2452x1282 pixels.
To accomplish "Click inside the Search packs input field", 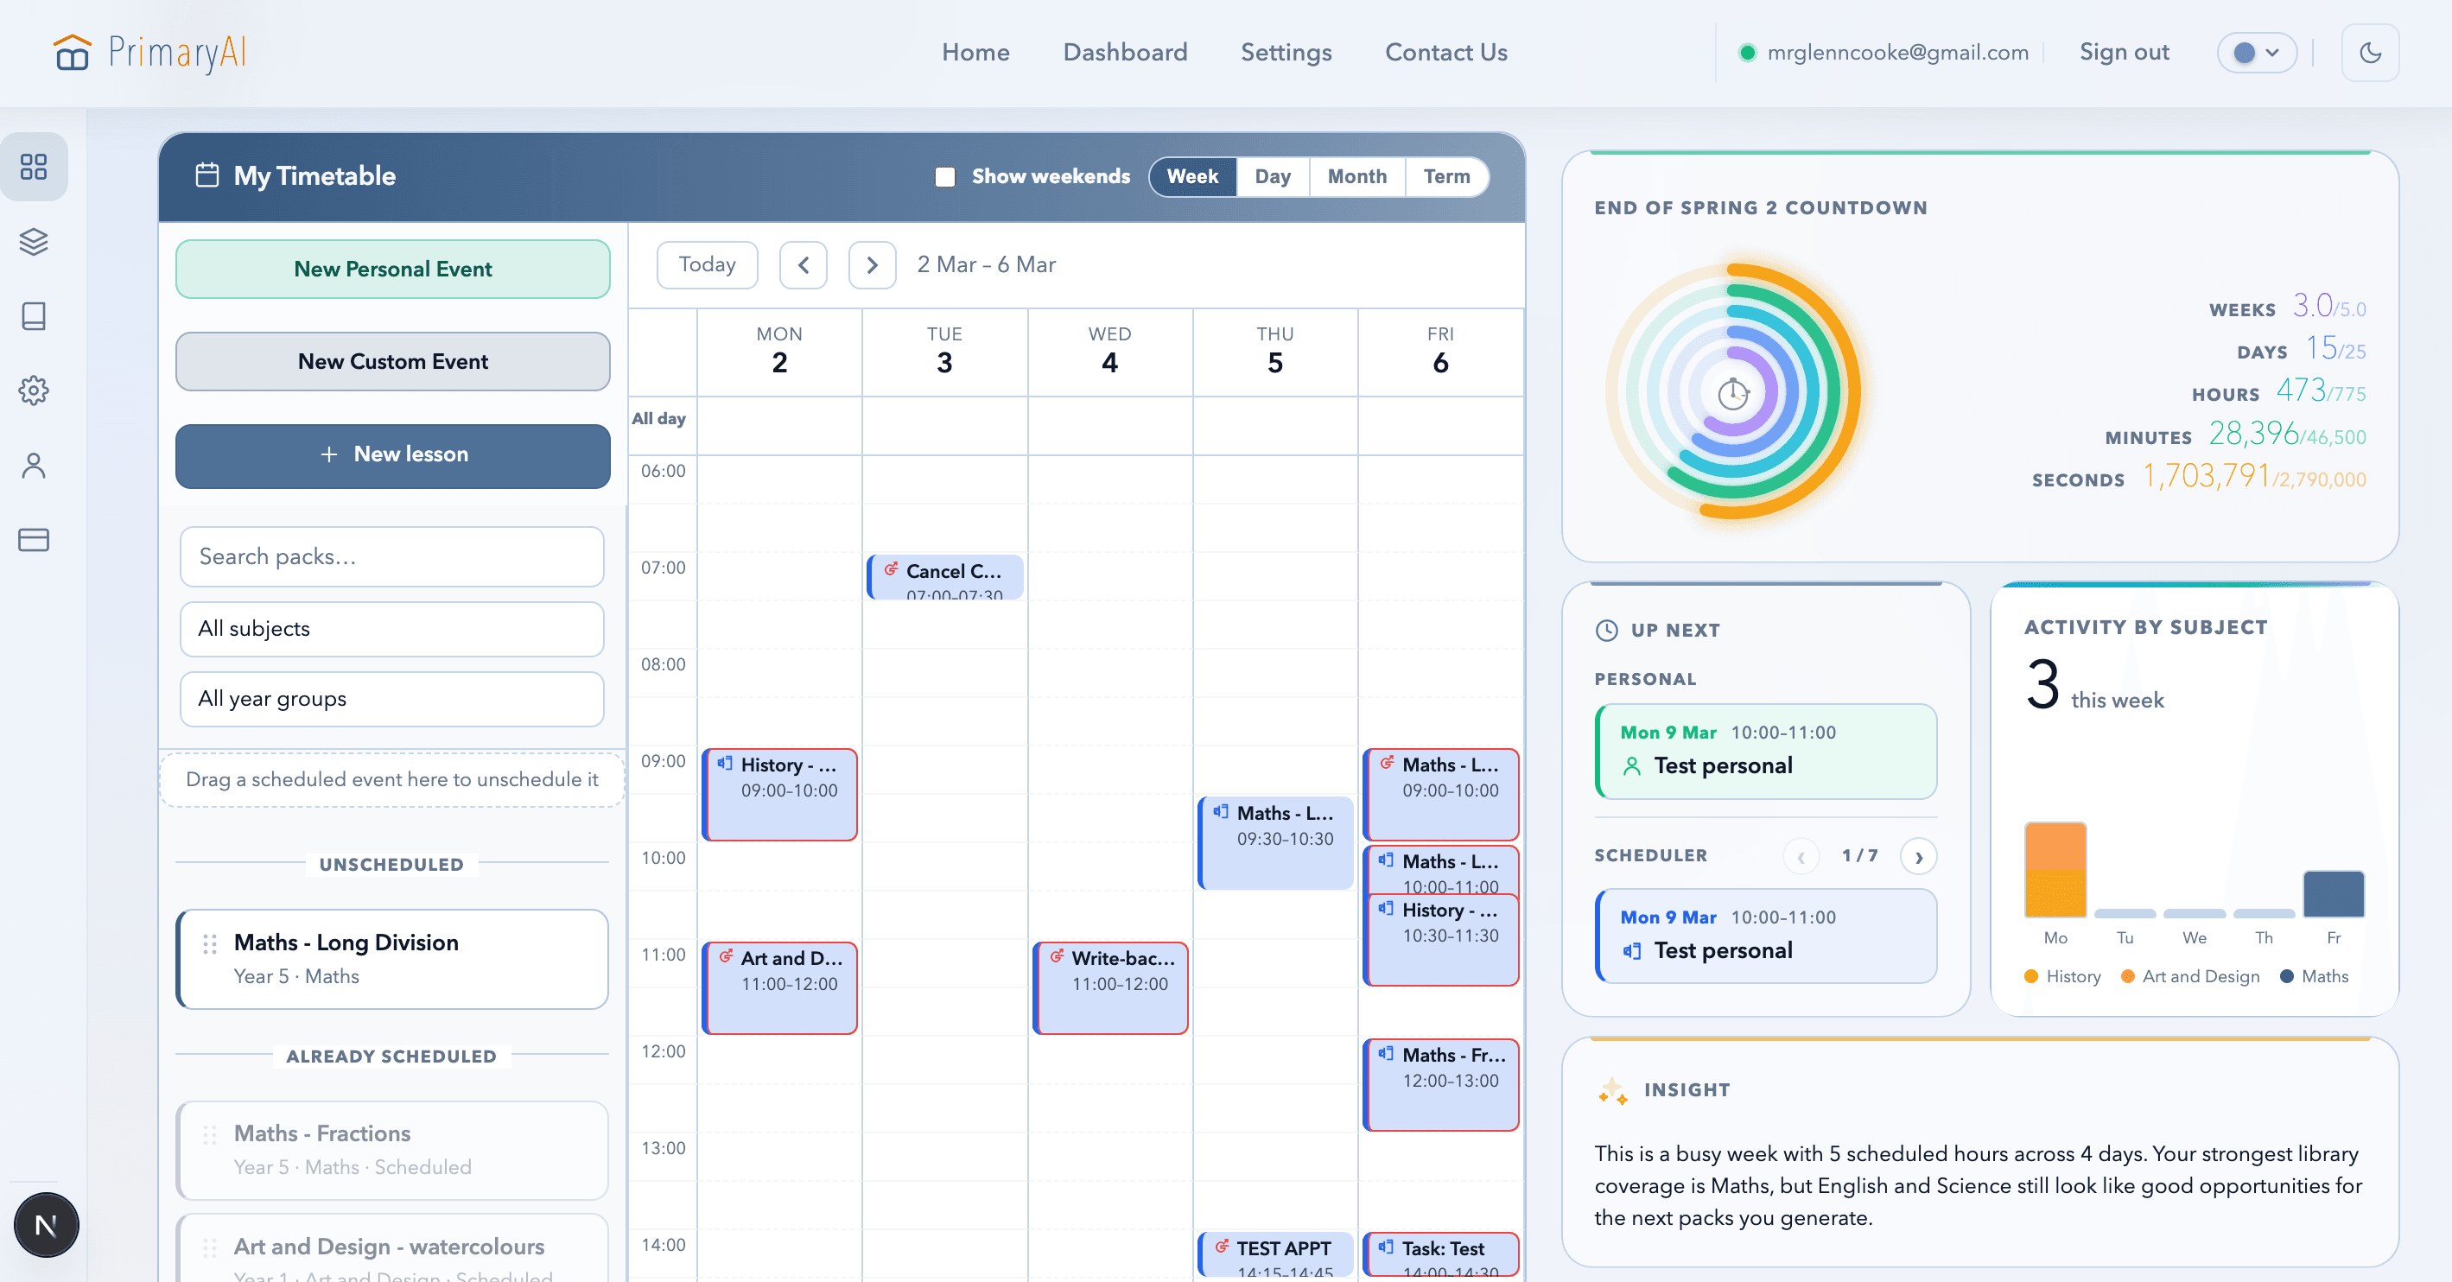I will click(x=391, y=556).
